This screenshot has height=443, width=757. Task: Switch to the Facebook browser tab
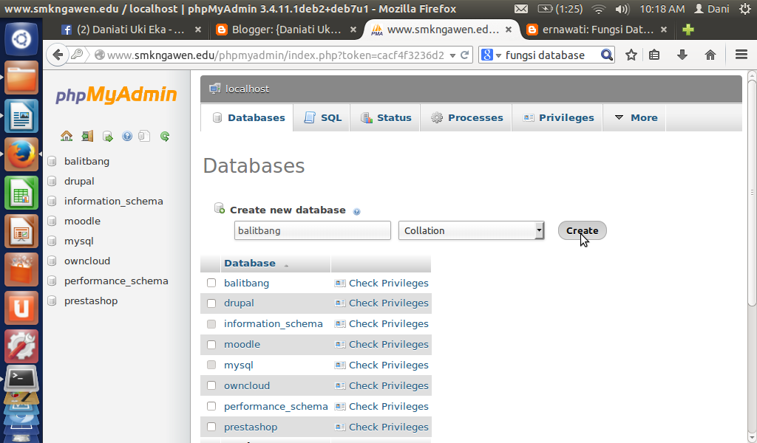tap(131, 30)
